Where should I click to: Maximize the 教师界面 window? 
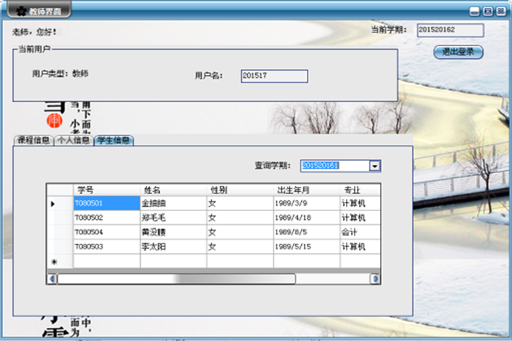(x=487, y=11)
